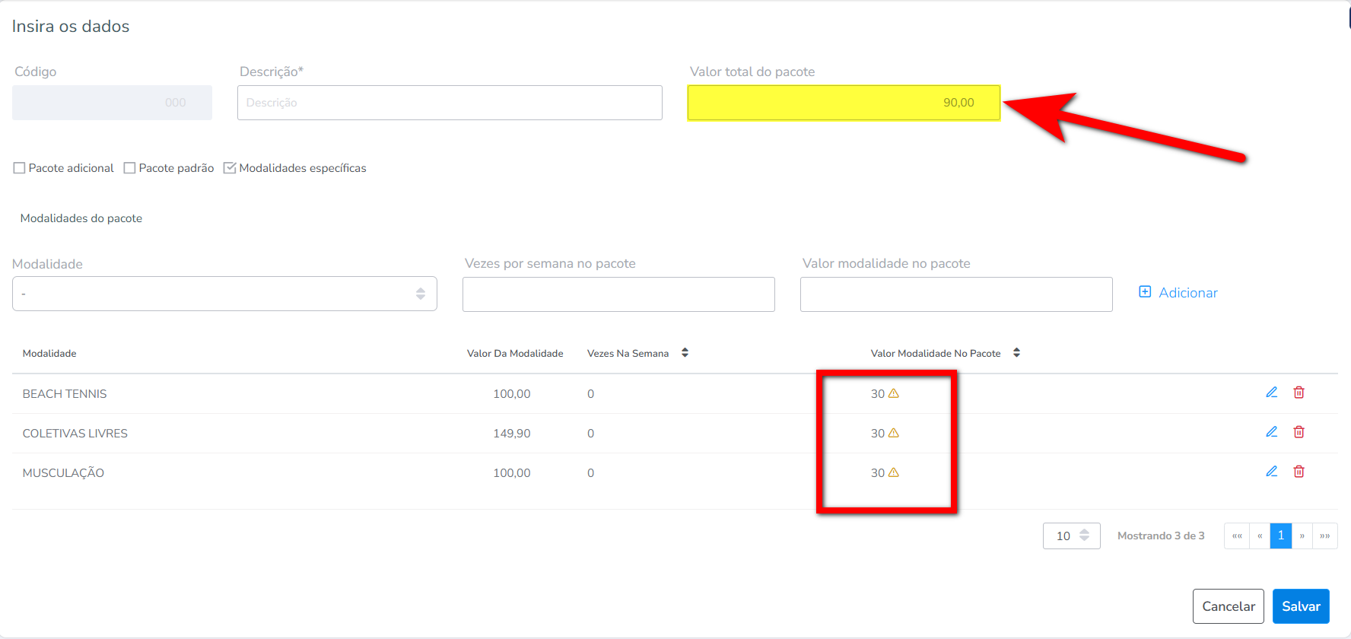The height and width of the screenshot is (639, 1351).
Task: Check the Pacote padrão option
Action: (x=130, y=168)
